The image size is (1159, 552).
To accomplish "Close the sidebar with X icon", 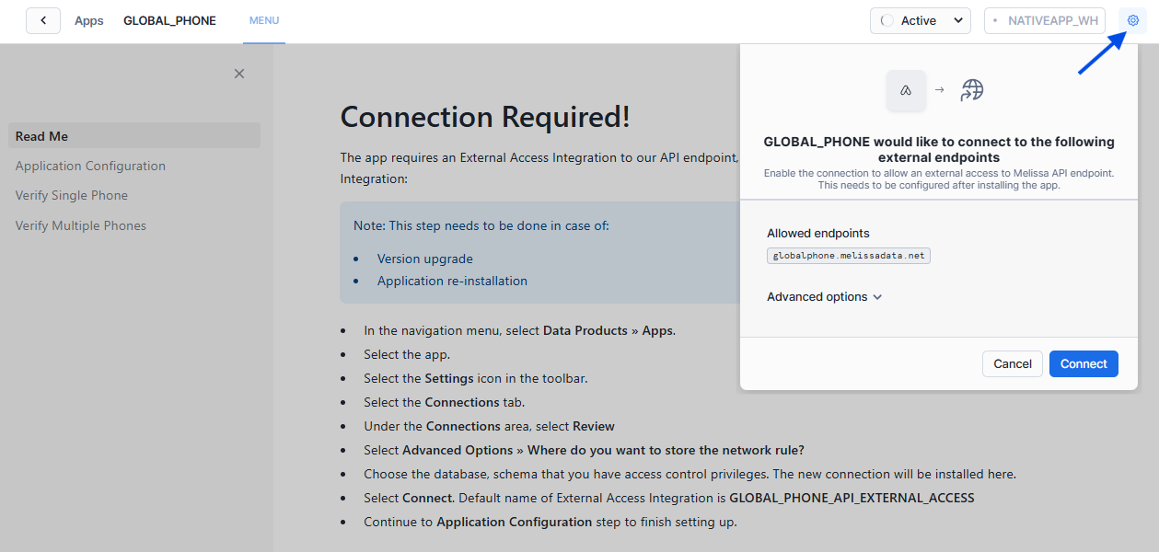I will [x=239, y=74].
